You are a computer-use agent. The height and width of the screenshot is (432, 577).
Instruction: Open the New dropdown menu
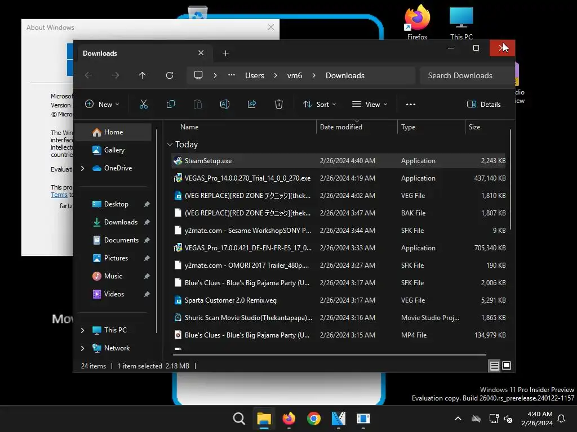(x=102, y=104)
